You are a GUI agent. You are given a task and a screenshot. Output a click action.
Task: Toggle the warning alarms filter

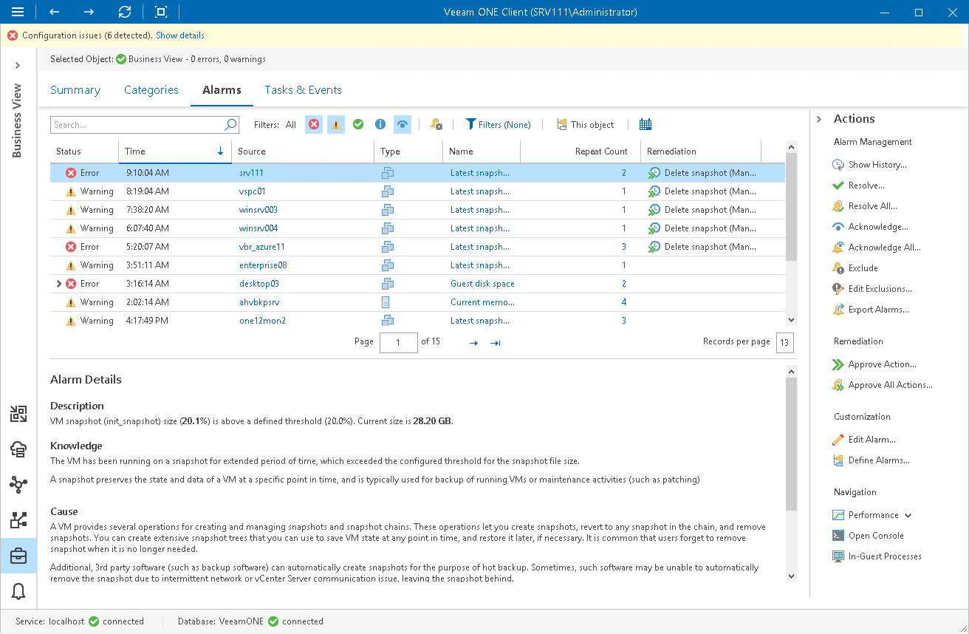(336, 125)
